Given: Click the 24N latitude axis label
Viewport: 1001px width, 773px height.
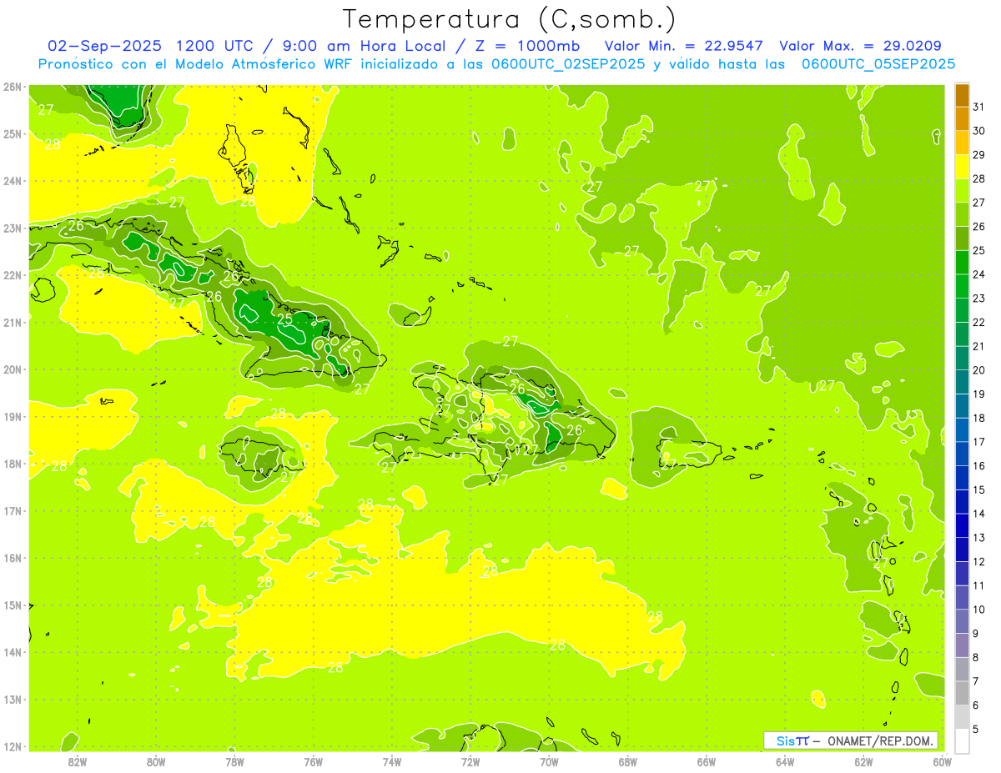Looking at the screenshot, I should (13, 181).
